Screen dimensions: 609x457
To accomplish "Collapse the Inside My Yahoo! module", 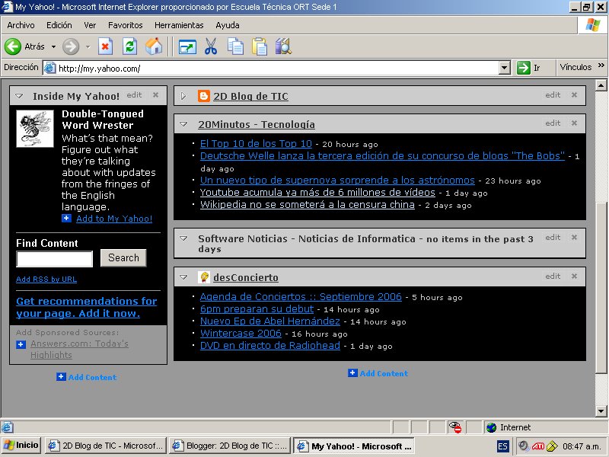I will pos(19,96).
